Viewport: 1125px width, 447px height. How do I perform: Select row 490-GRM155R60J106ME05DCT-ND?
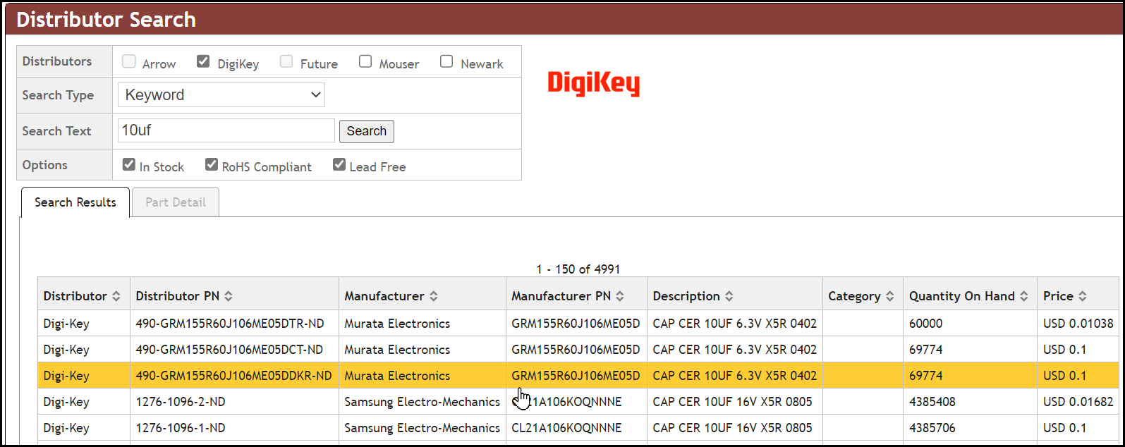pyautogui.click(x=578, y=350)
